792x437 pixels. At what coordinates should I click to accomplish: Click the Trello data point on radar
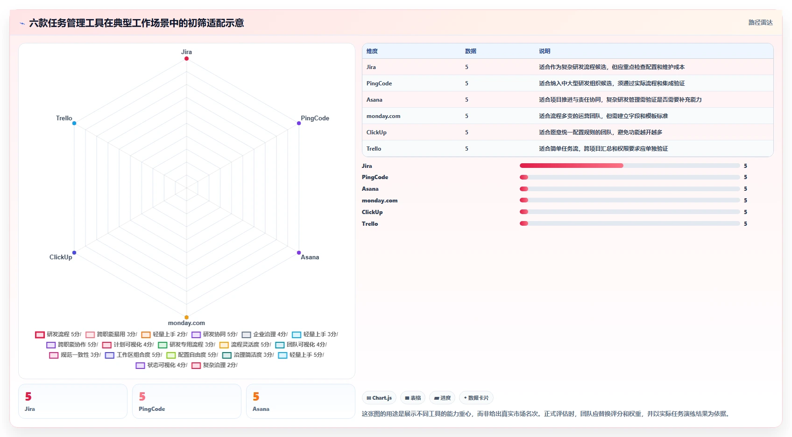pyautogui.click(x=74, y=123)
